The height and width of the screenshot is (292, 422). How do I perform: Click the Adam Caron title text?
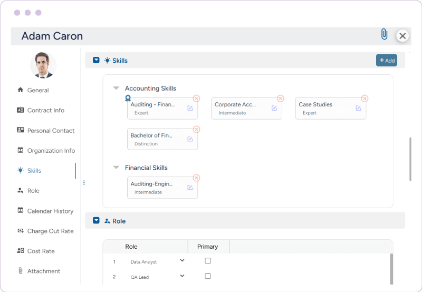[52, 36]
